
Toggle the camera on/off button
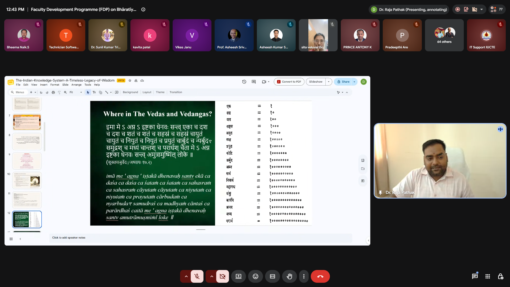[222, 276]
